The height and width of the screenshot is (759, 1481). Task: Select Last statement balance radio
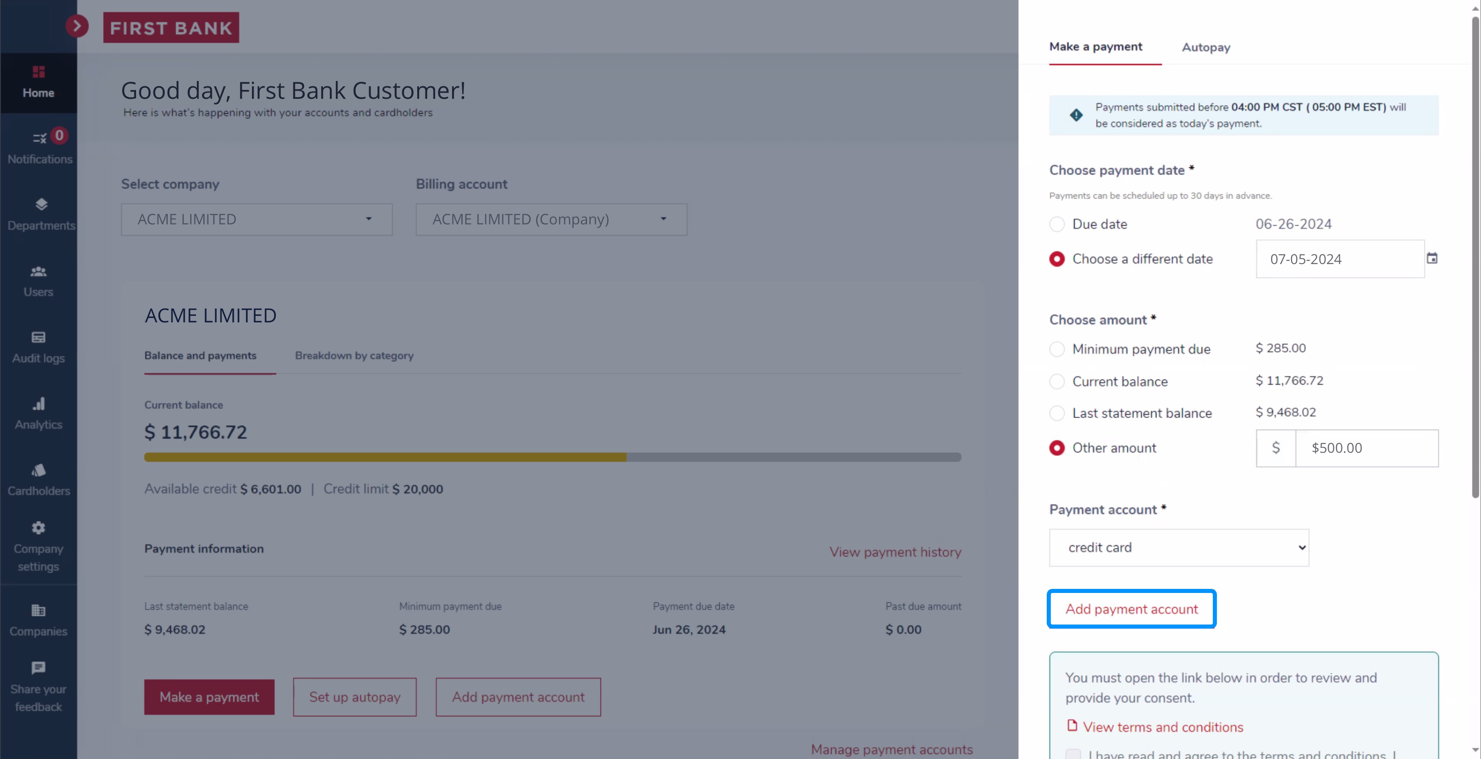pyautogui.click(x=1057, y=413)
